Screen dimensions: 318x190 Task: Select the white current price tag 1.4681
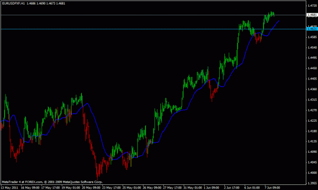pos(312,15)
